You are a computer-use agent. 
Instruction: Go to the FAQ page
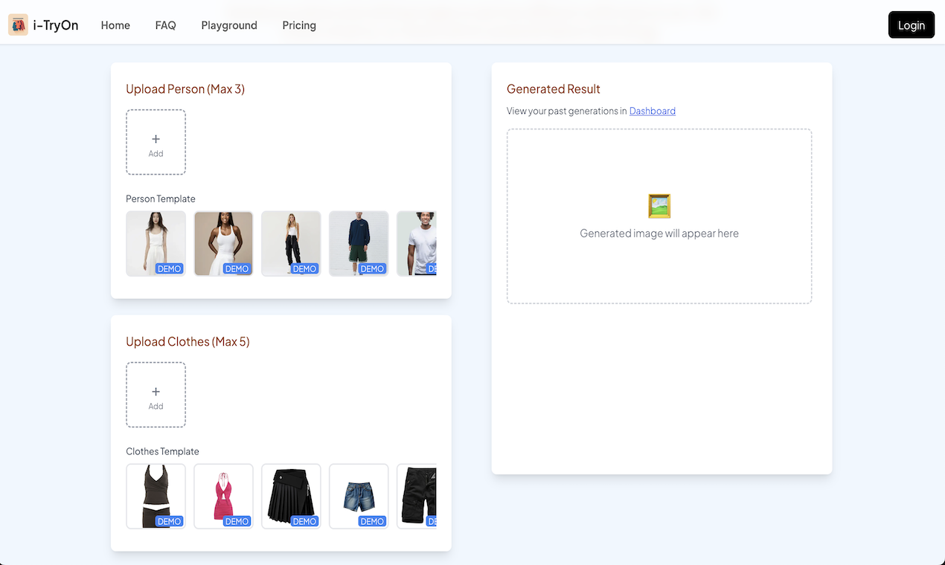[x=165, y=25]
